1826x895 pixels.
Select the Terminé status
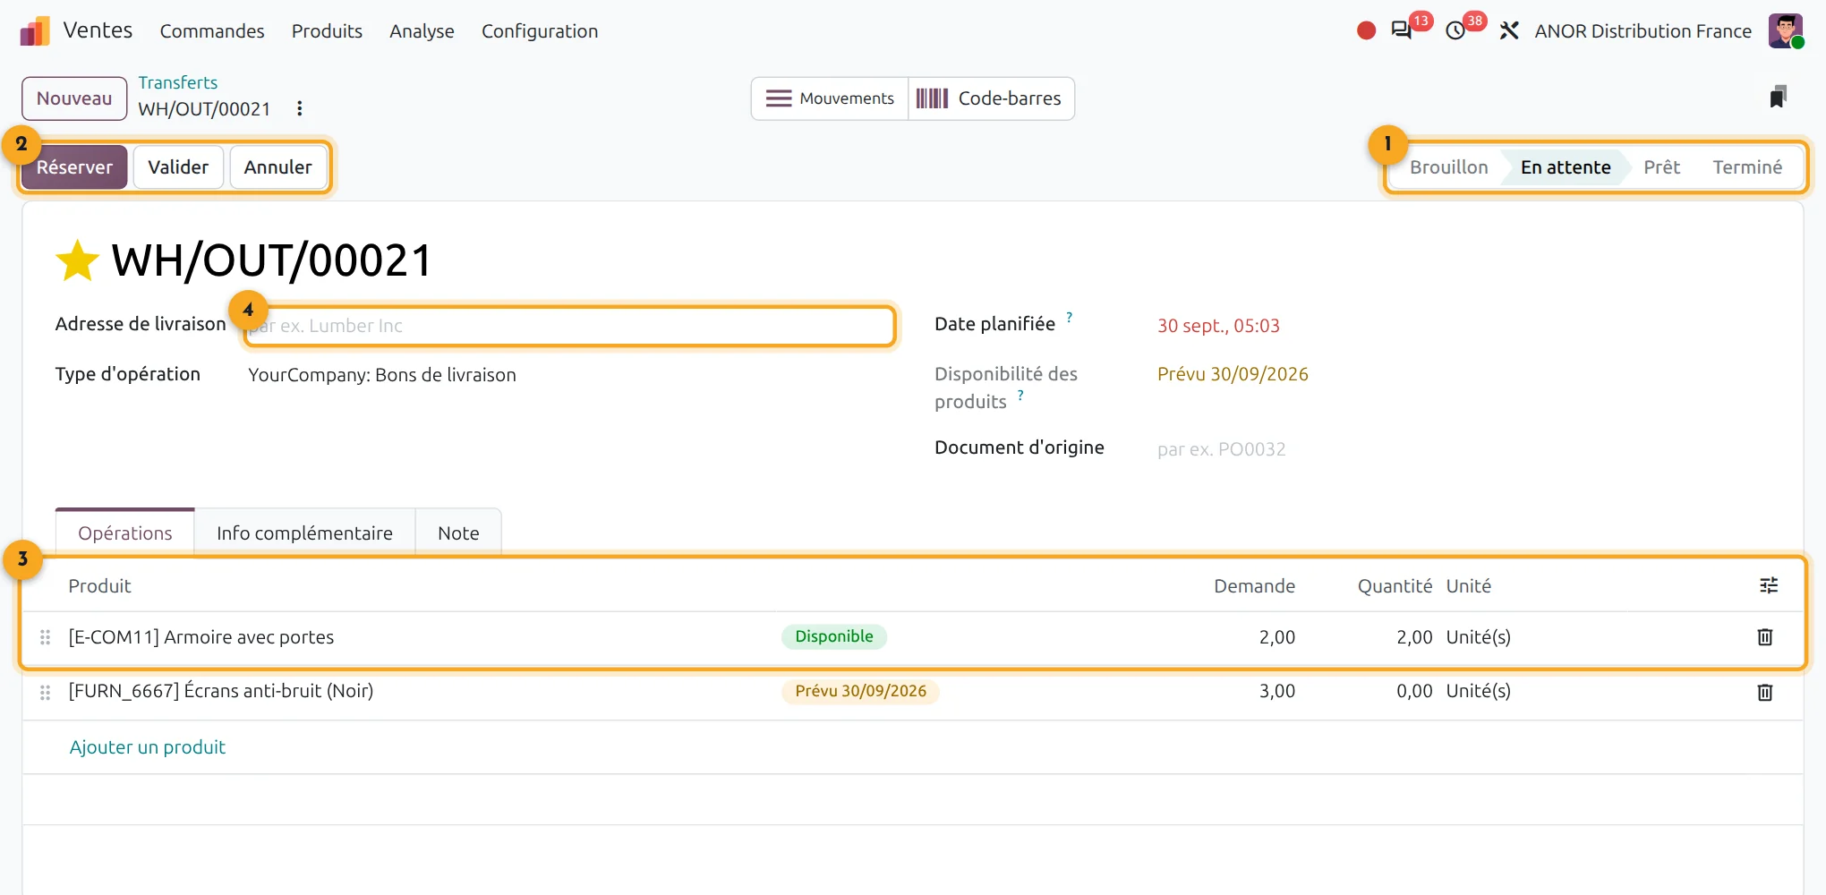[1747, 167]
